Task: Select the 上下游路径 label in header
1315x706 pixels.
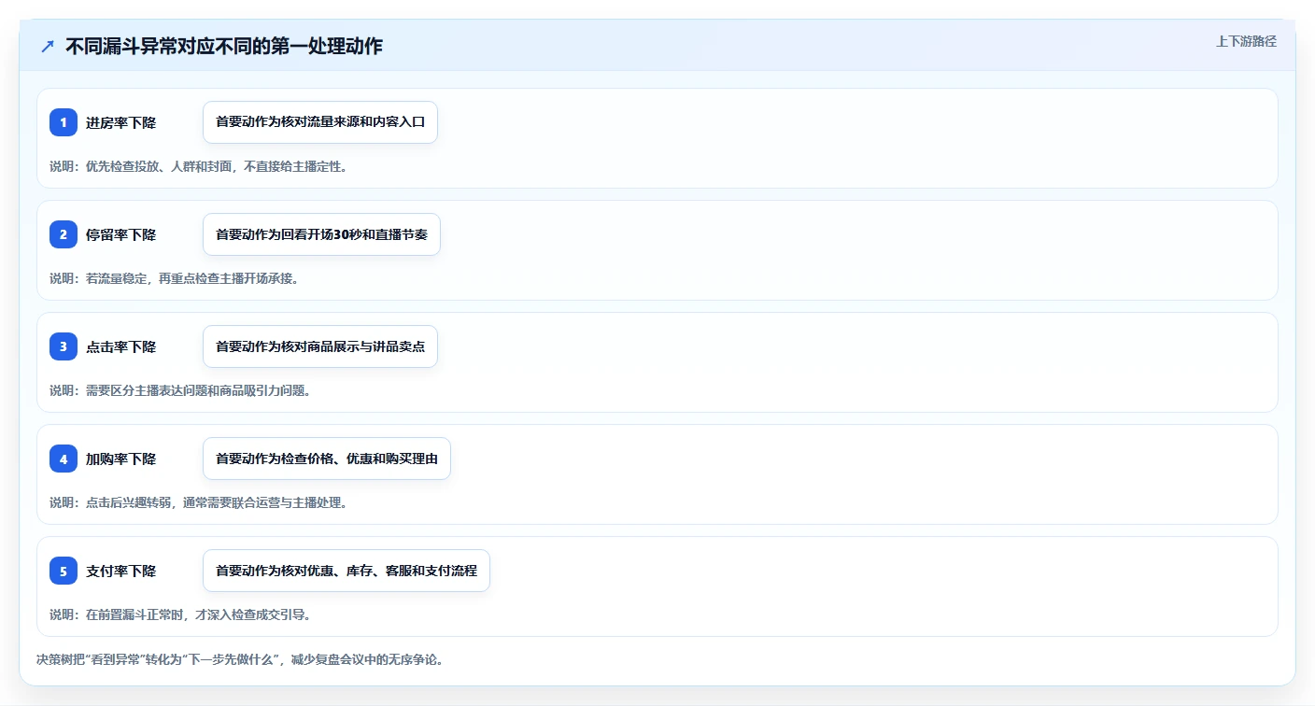Action: 1246,41
